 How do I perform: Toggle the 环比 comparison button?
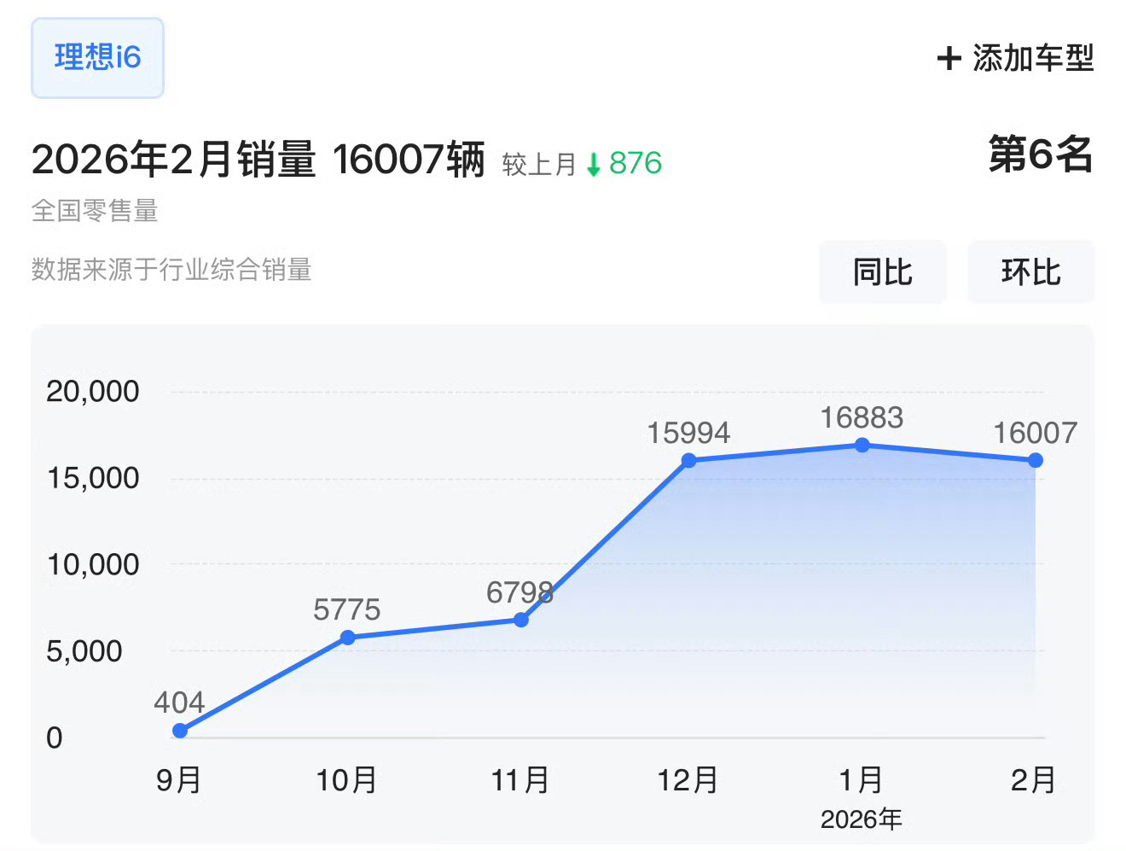tap(1030, 272)
